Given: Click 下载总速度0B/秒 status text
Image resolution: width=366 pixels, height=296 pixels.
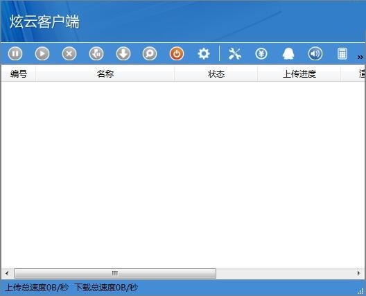Looking at the screenshot, I should [x=106, y=288].
